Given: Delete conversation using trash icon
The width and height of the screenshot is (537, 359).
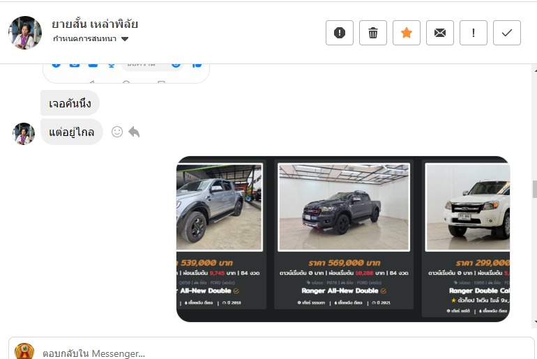Looking at the screenshot, I should (x=373, y=33).
